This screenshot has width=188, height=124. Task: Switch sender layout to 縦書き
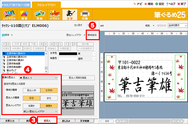click(x=31, y=106)
